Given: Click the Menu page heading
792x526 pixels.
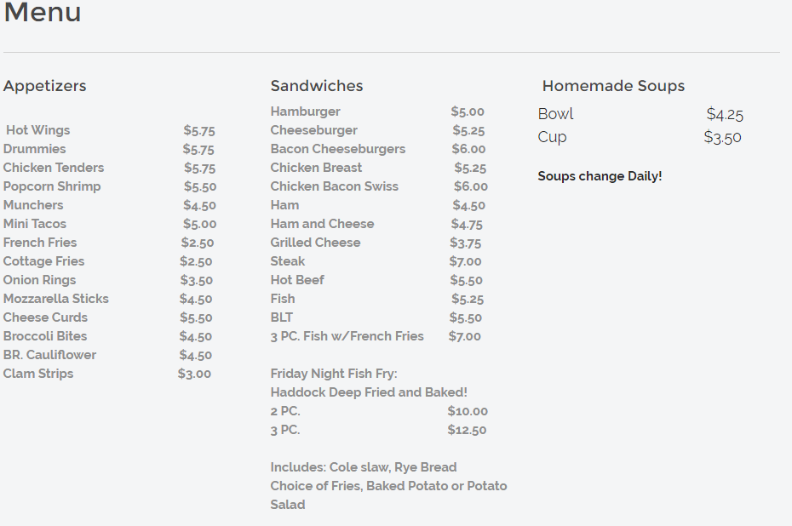Looking at the screenshot, I should (43, 13).
